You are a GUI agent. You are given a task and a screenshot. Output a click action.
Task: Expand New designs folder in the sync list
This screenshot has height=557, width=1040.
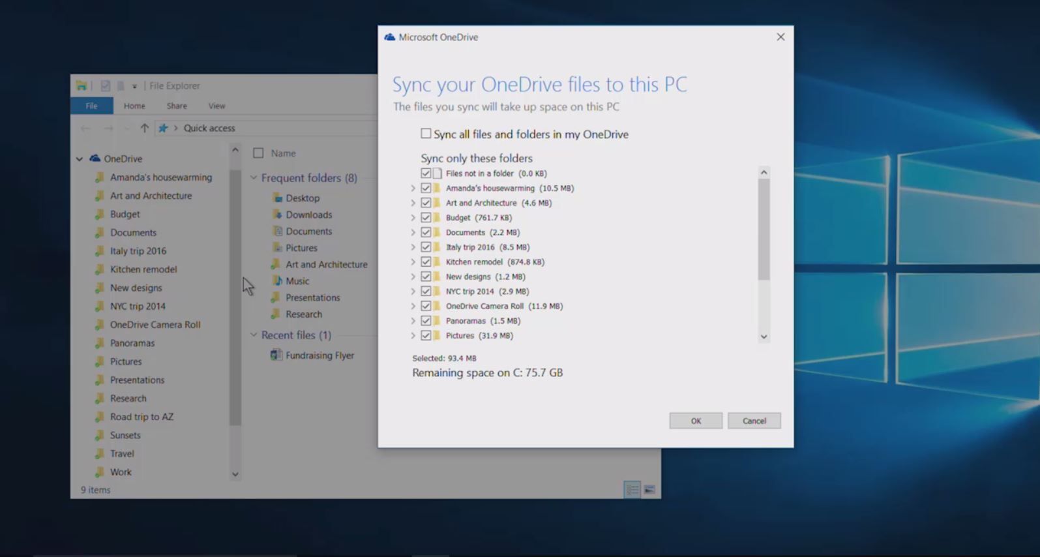coord(413,277)
